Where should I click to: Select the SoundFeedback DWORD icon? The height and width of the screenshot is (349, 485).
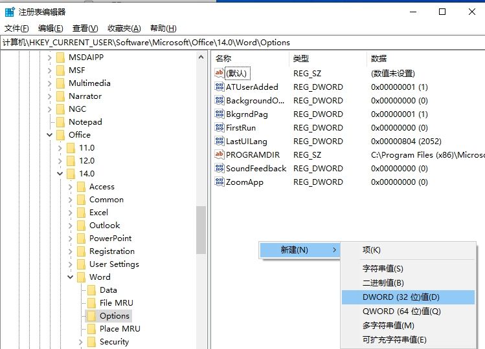point(220,168)
